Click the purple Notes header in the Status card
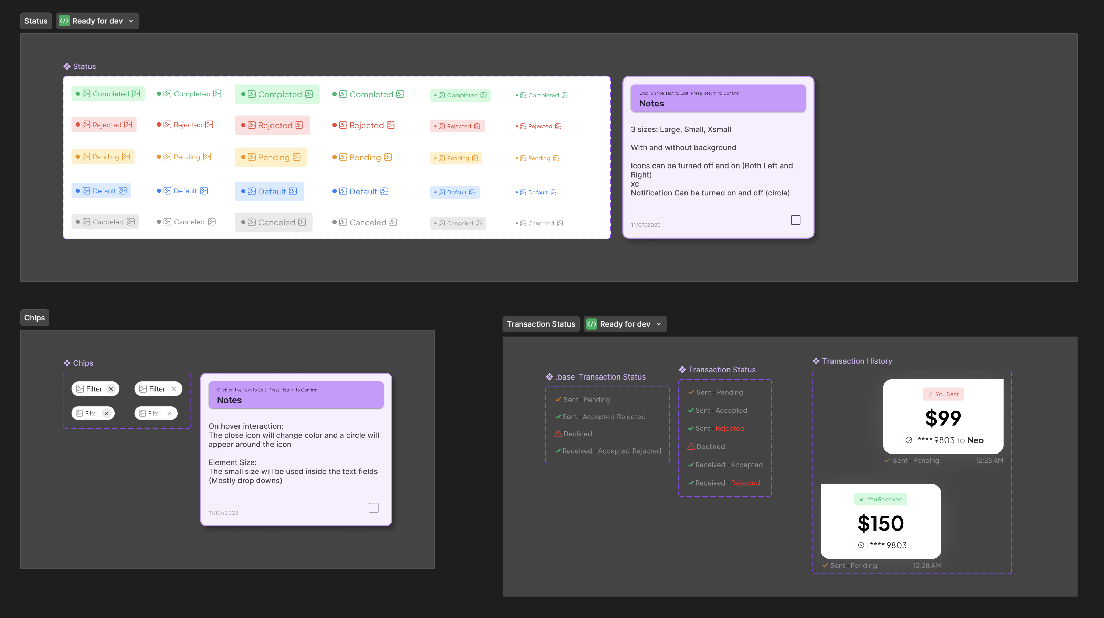Image resolution: width=1104 pixels, height=618 pixels. coord(718,98)
